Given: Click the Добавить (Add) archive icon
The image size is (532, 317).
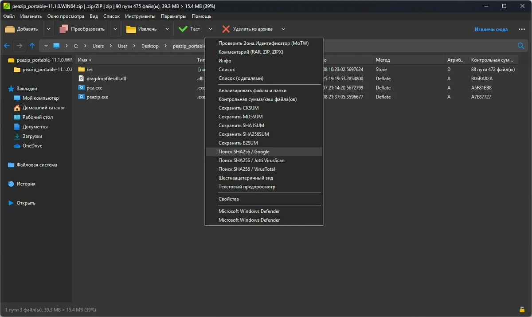Looking at the screenshot, I should tap(10, 29).
